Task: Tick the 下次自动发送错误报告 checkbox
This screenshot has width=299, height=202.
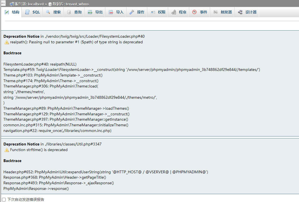Action: pyautogui.click(x=4, y=199)
